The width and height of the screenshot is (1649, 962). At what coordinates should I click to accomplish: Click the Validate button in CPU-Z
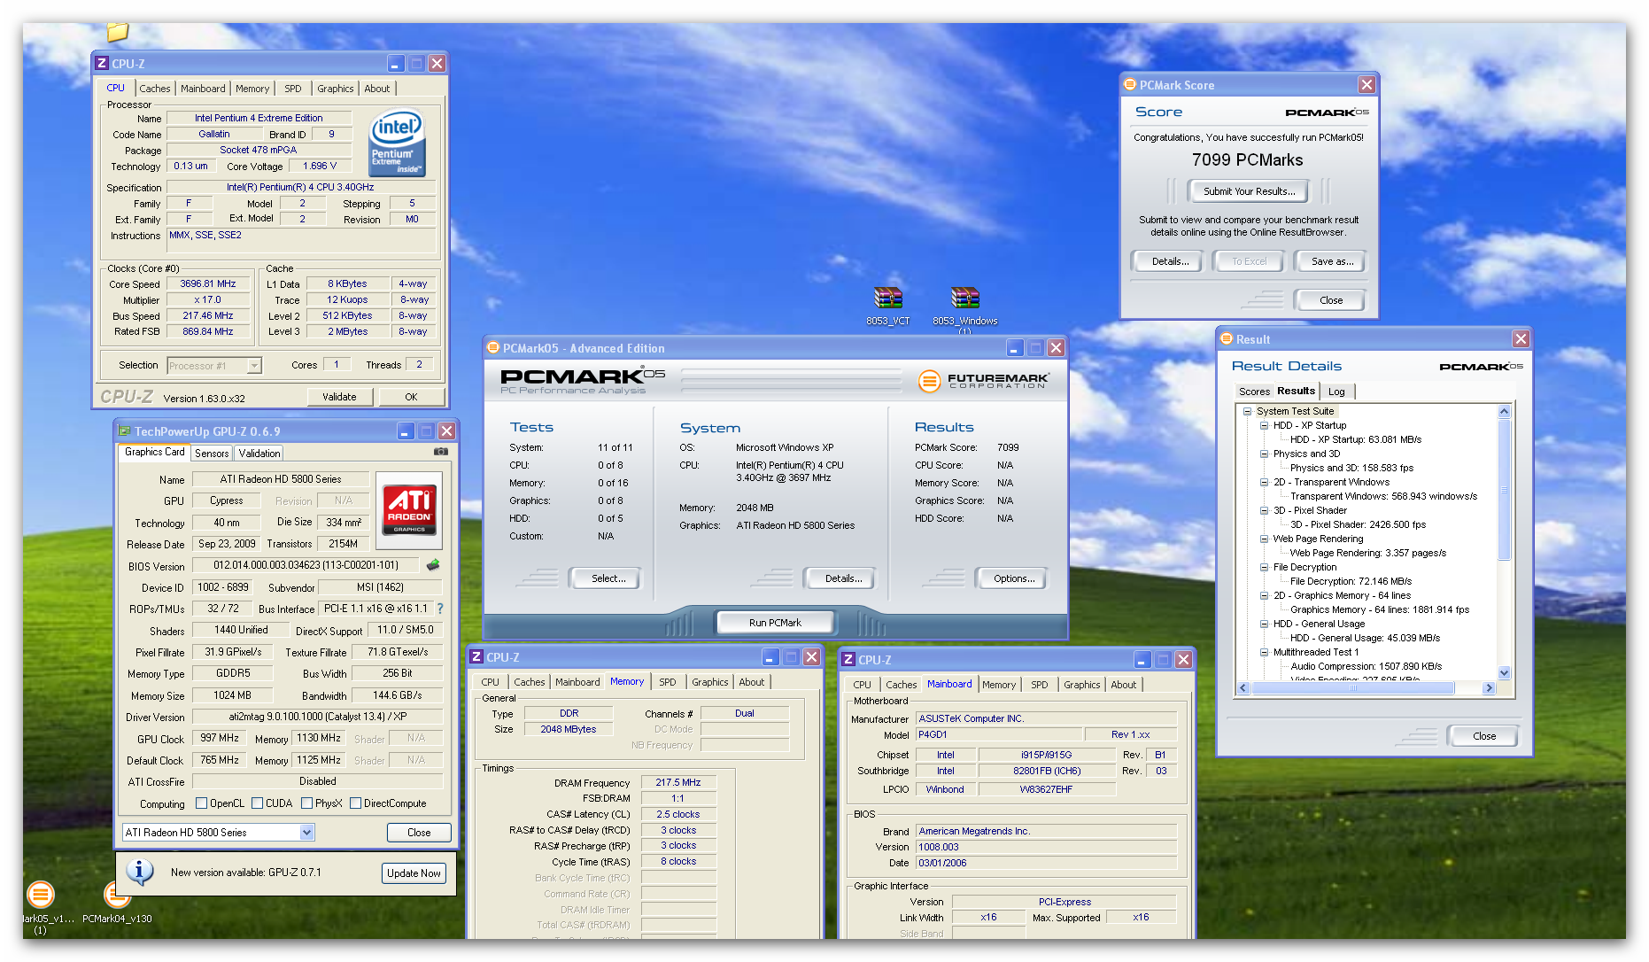click(339, 397)
